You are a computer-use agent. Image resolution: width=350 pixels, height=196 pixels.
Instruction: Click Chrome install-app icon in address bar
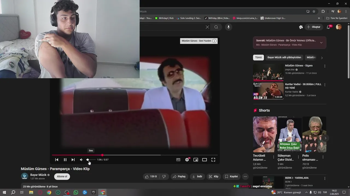[x=308, y=11]
